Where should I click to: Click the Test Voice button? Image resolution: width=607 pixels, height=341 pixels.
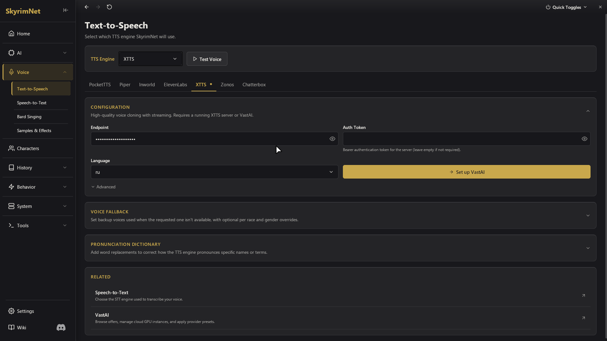point(207,59)
